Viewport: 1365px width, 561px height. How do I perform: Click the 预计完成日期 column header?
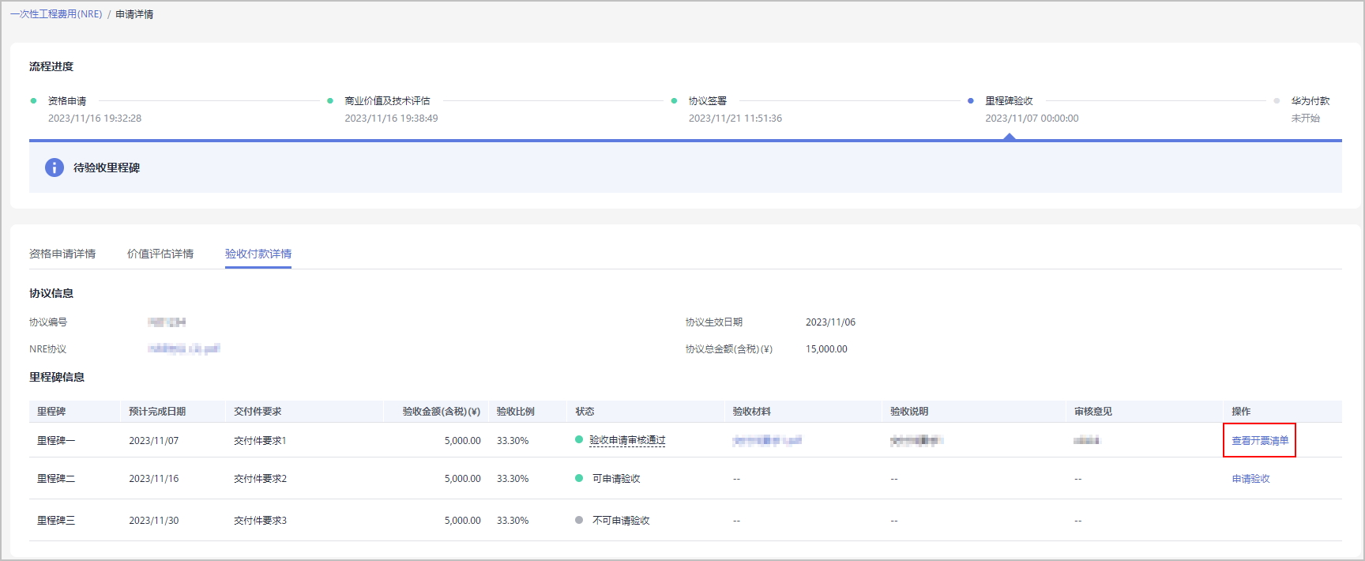coord(157,412)
